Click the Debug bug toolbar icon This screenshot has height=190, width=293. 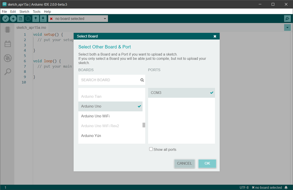(x=28, y=18)
